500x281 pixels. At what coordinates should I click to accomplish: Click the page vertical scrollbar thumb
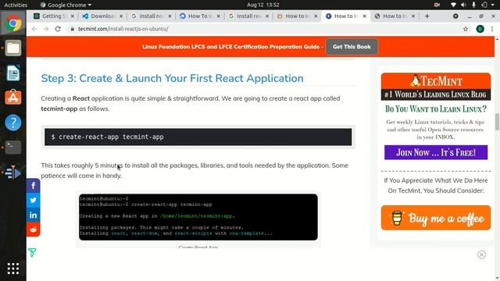pos(497,122)
